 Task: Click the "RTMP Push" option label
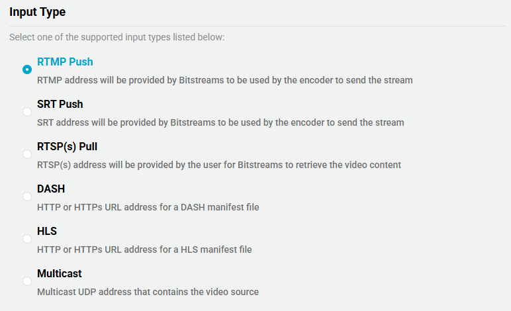65,62
